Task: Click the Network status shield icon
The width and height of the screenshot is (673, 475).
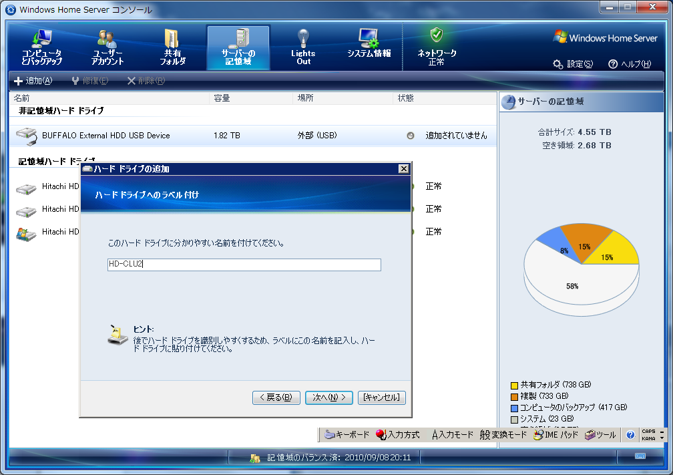Action: pos(437,35)
